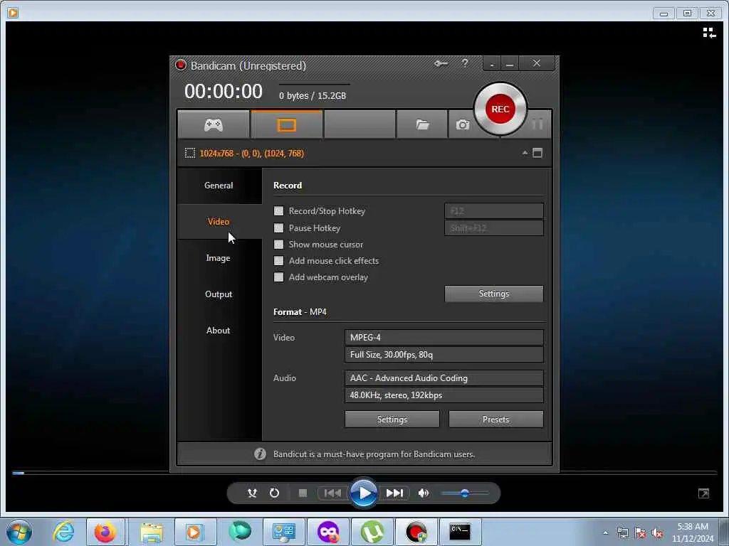Click the recording area selection rectangle icon
The width and height of the screenshot is (729, 546).
point(189,154)
